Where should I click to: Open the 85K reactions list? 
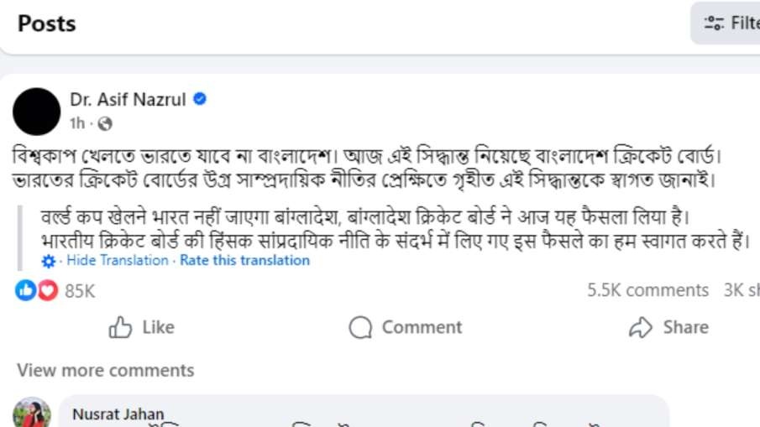click(80, 290)
